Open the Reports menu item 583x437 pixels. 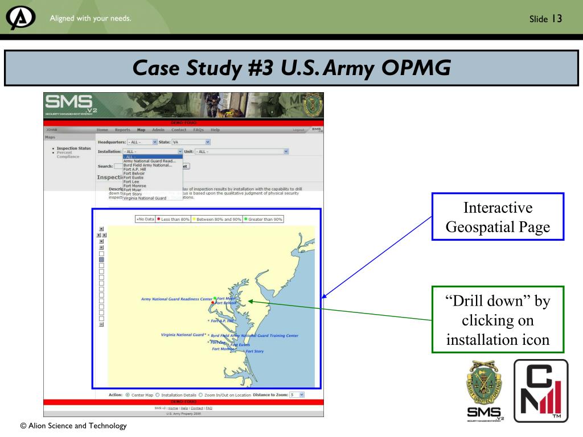pos(123,130)
